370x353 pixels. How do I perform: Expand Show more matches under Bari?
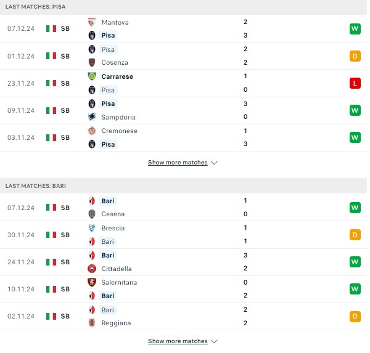click(178, 341)
